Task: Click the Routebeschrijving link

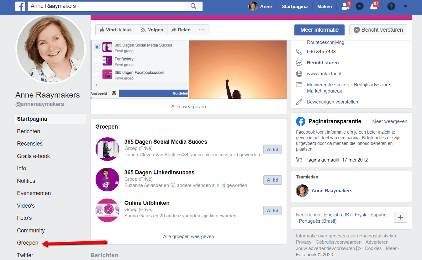Action: pyautogui.click(x=325, y=42)
